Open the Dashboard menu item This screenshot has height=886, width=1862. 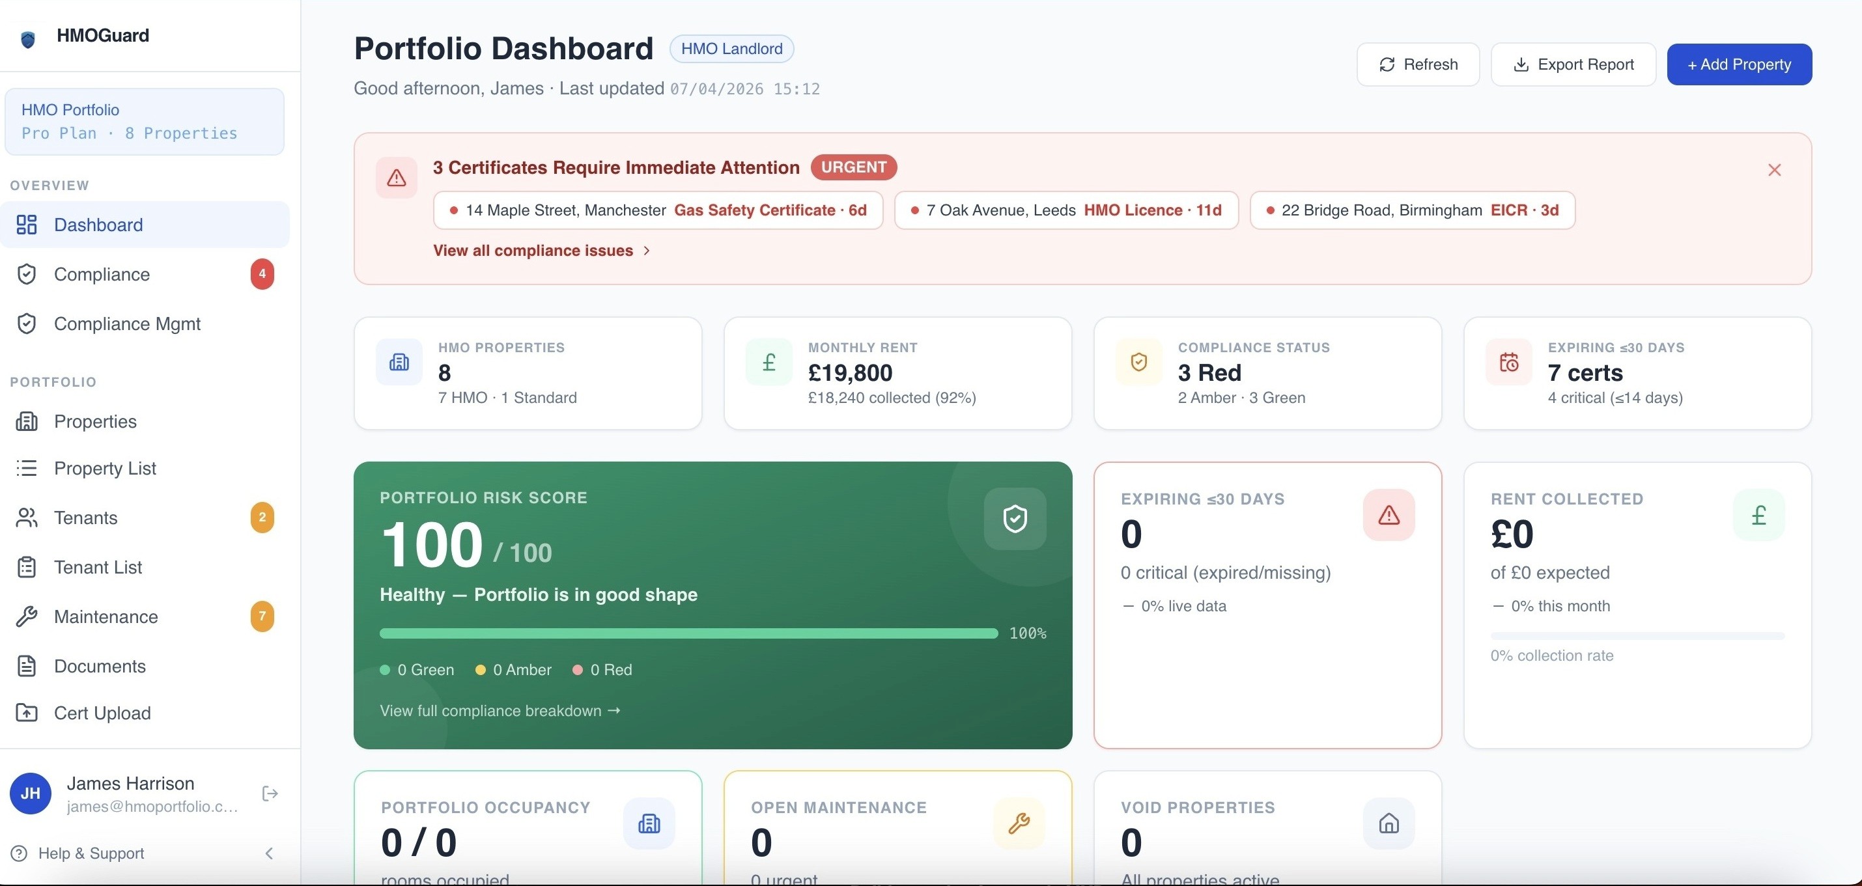point(145,225)
